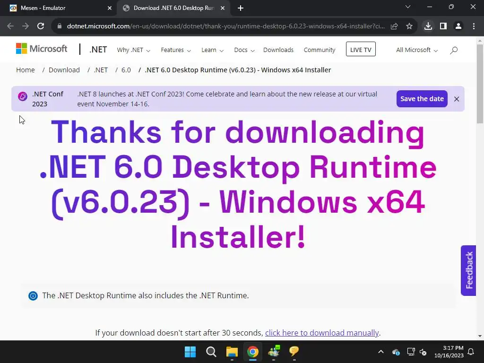
Task: Show hidden system tray icons
Action: tap(381, 352)
